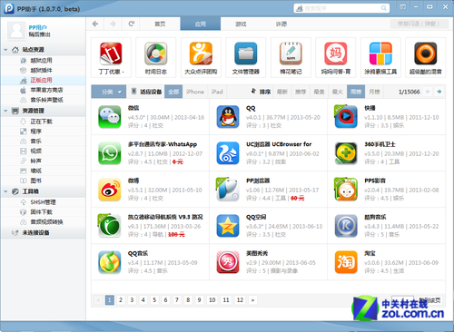Open the 酷狗音乐 app icon
This screenshot has width=454, height=332.
tap(346, 226)
